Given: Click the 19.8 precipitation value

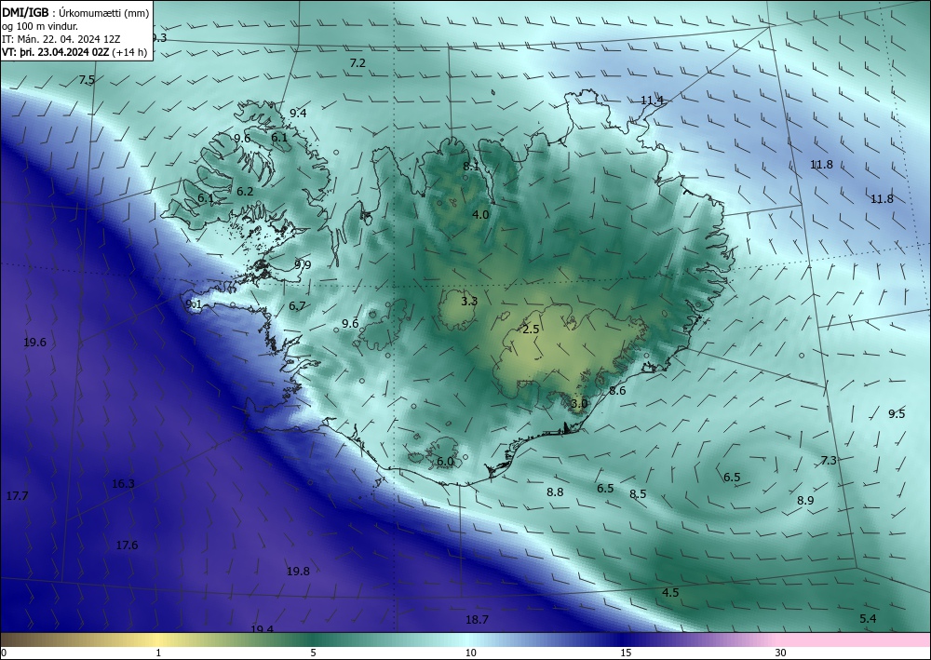Looking at the screenshot, I should (x=298, y=572).
